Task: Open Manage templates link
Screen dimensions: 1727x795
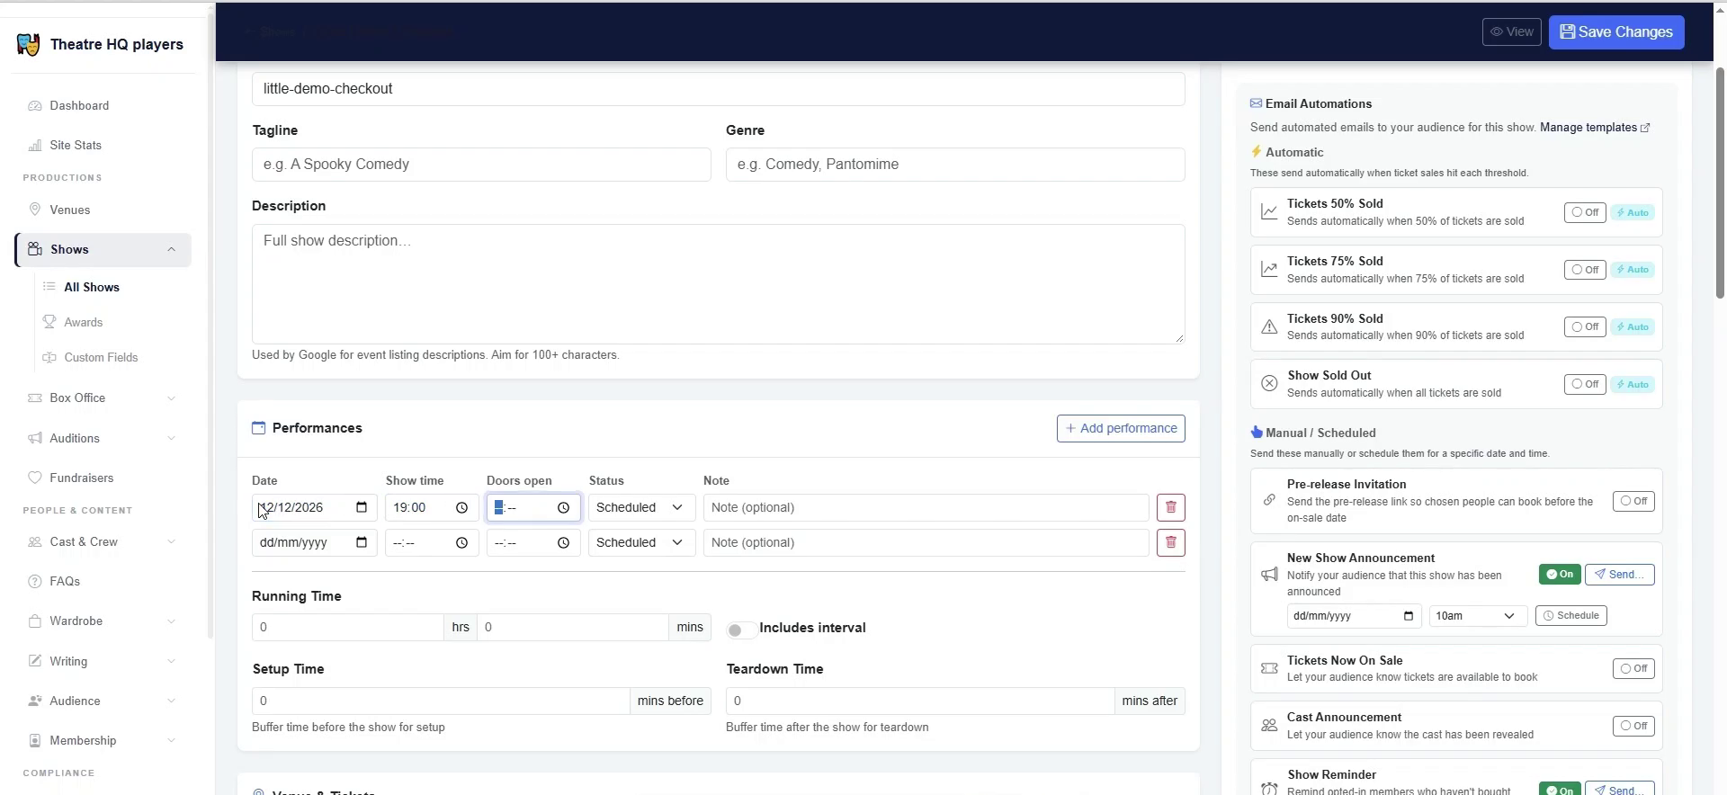Action: pos(1595,128)
